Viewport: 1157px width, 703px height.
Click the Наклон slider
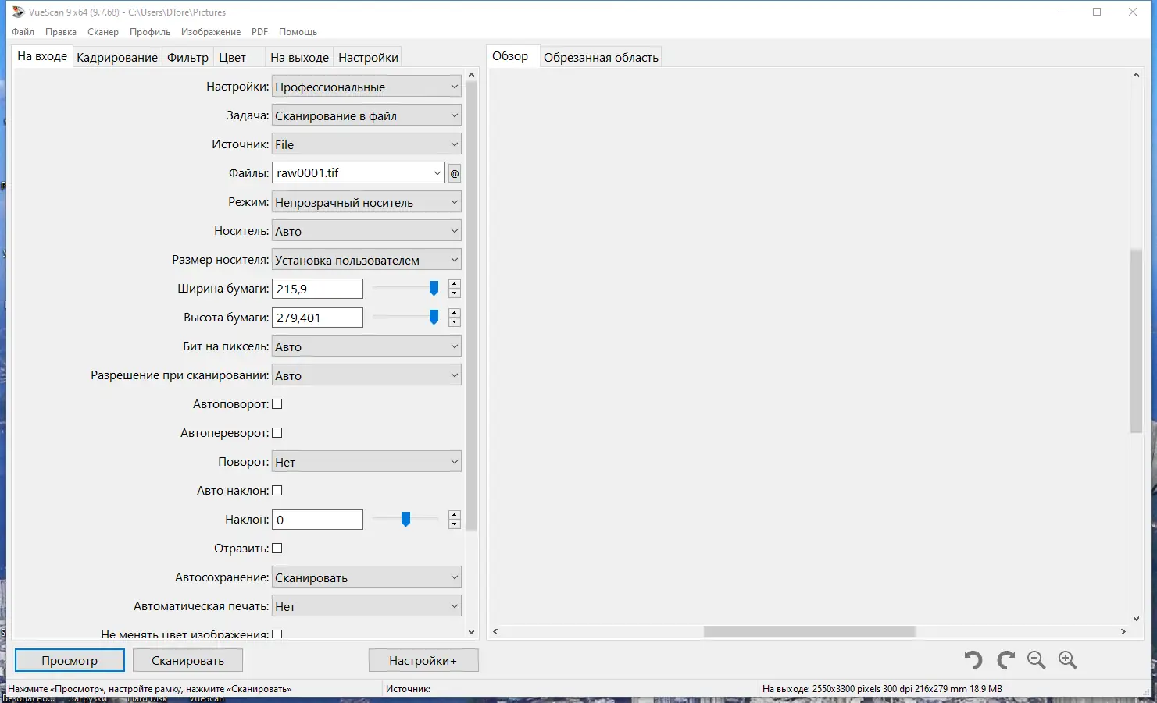click(405, 520)
